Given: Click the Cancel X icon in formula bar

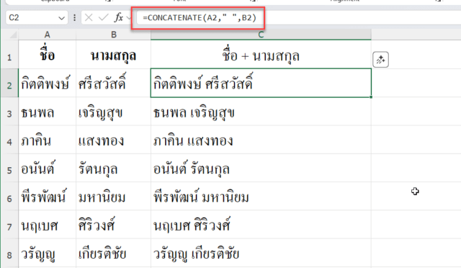Looking at the screenshot, I should tap(89, 18).
